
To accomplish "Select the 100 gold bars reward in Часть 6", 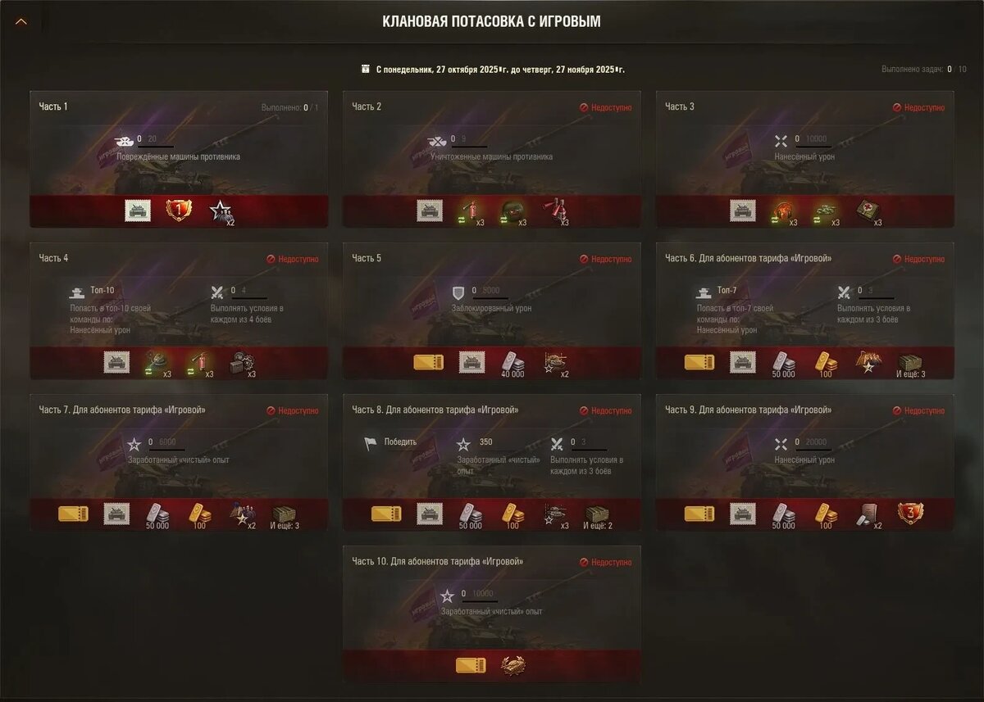I will [825, 365].
